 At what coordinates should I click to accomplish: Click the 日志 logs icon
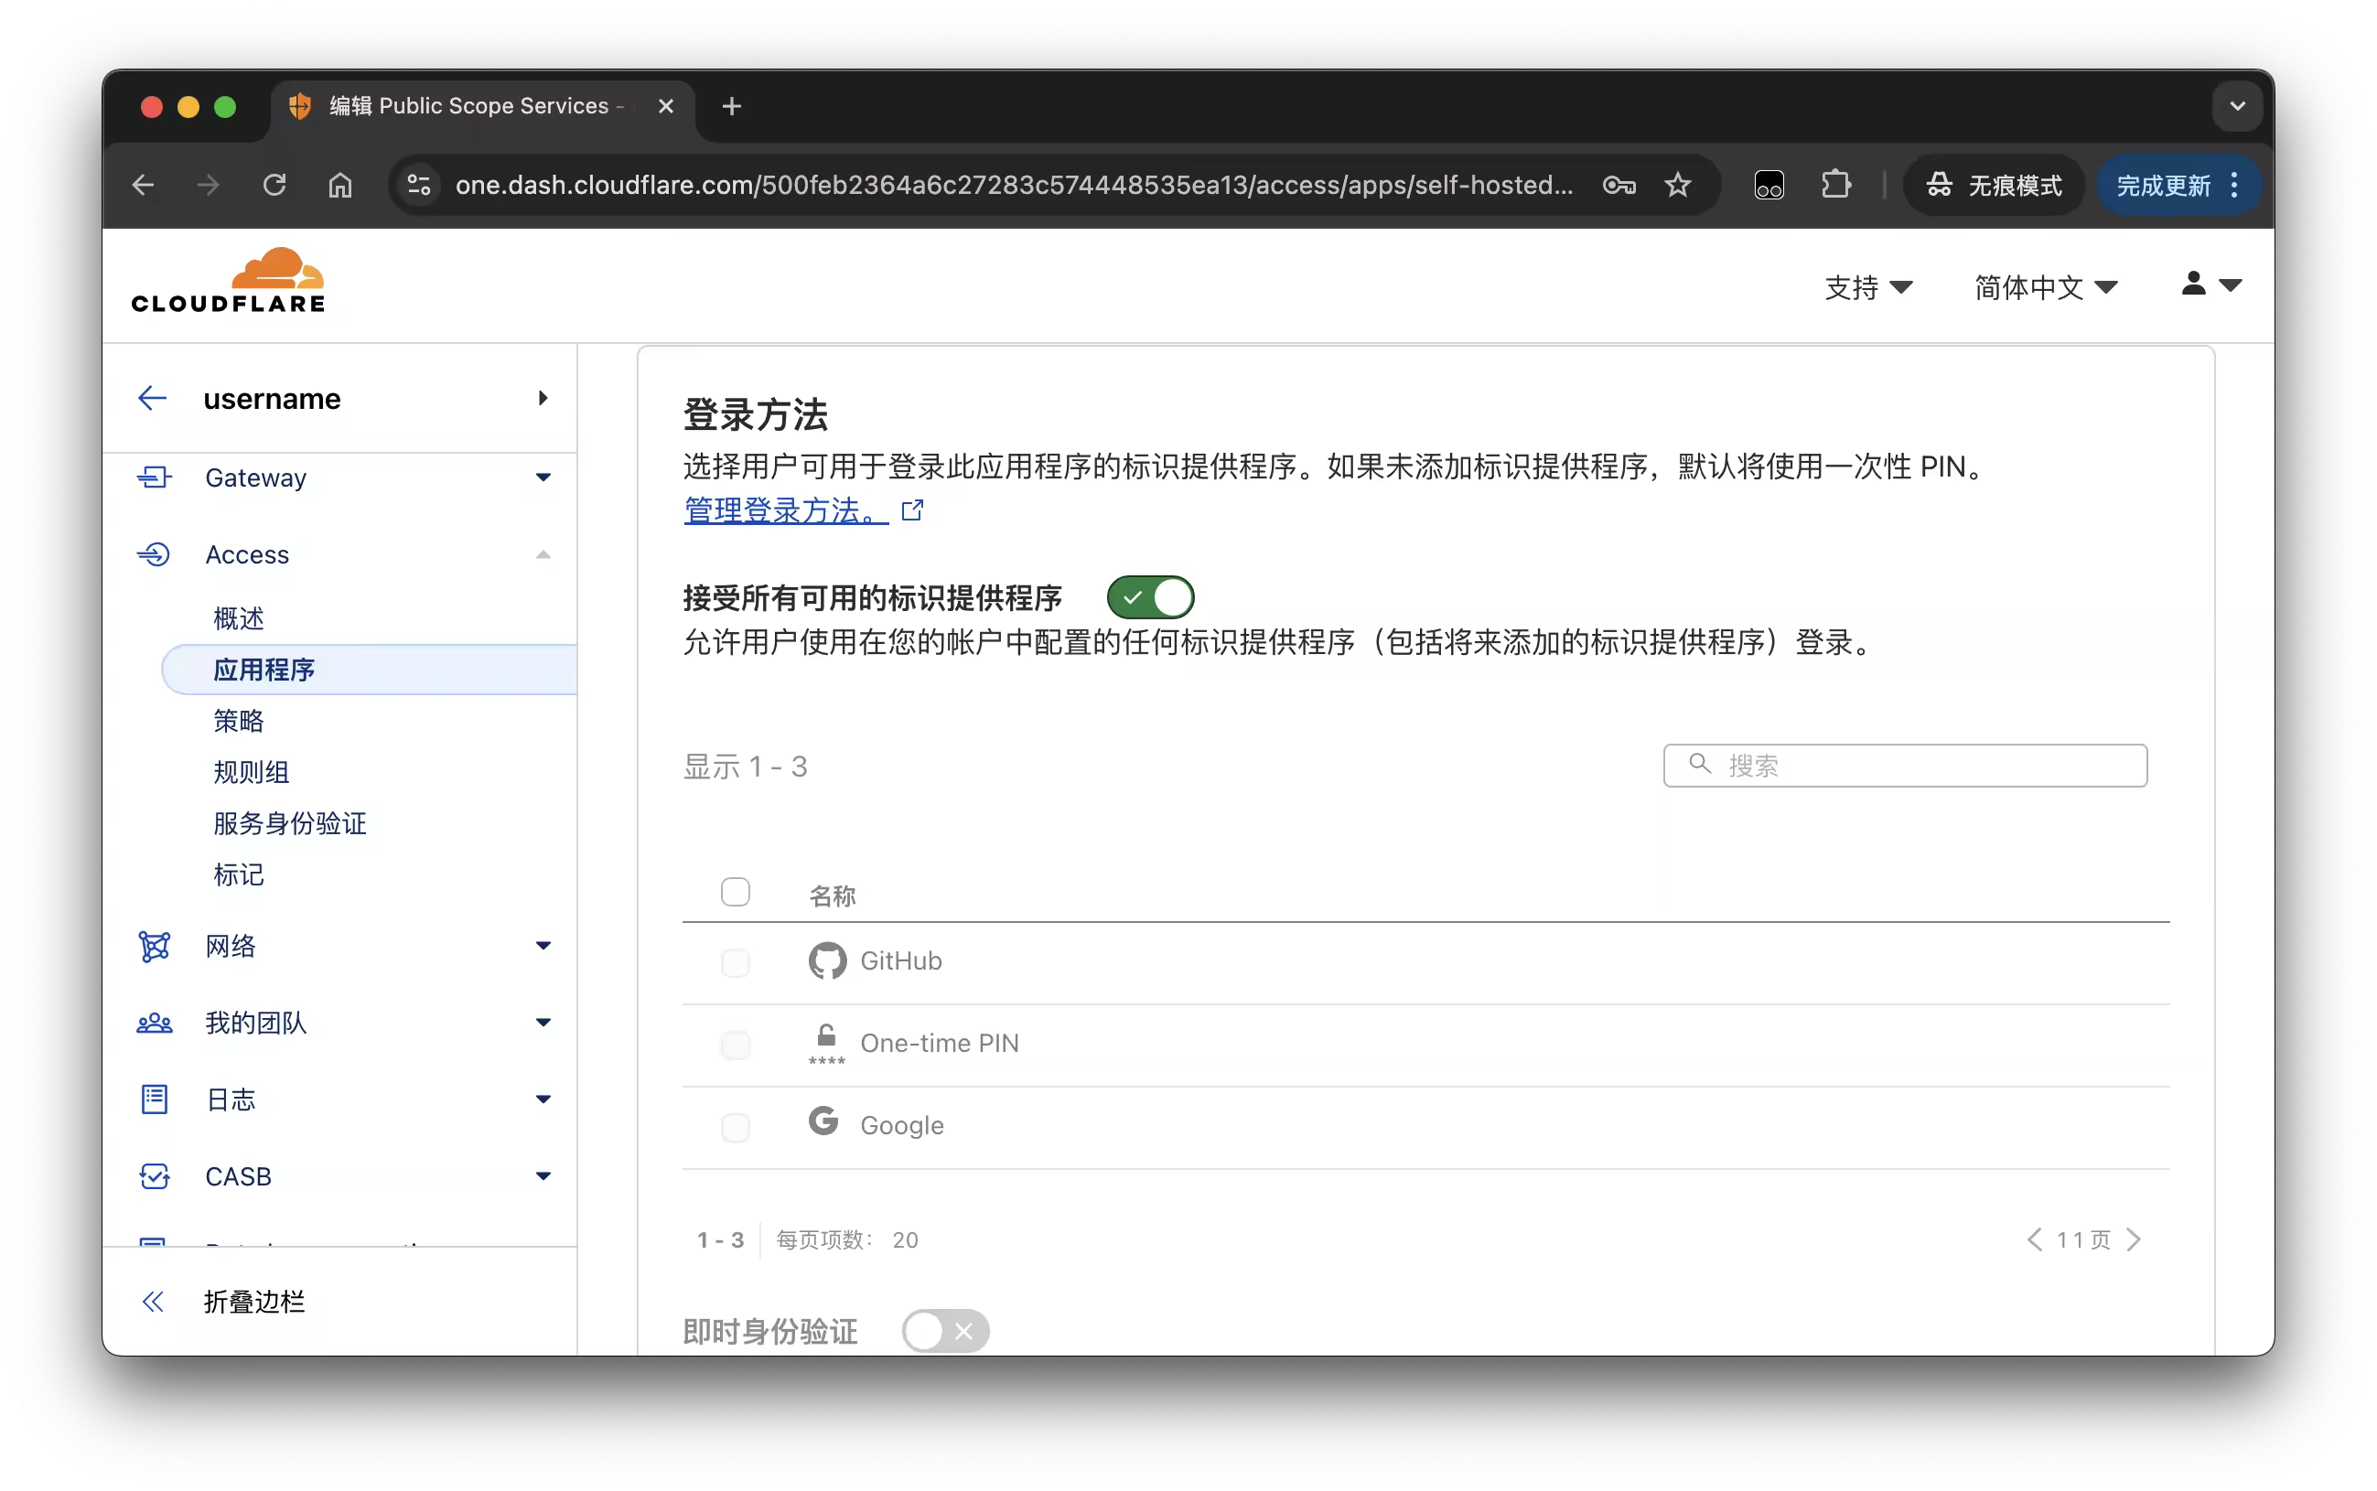tap(154, 1099)
